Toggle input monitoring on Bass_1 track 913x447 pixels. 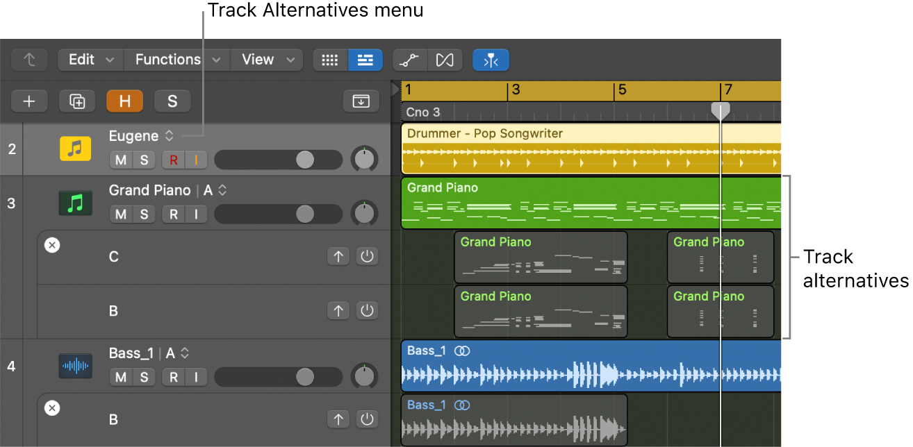[x=196, y=378]
